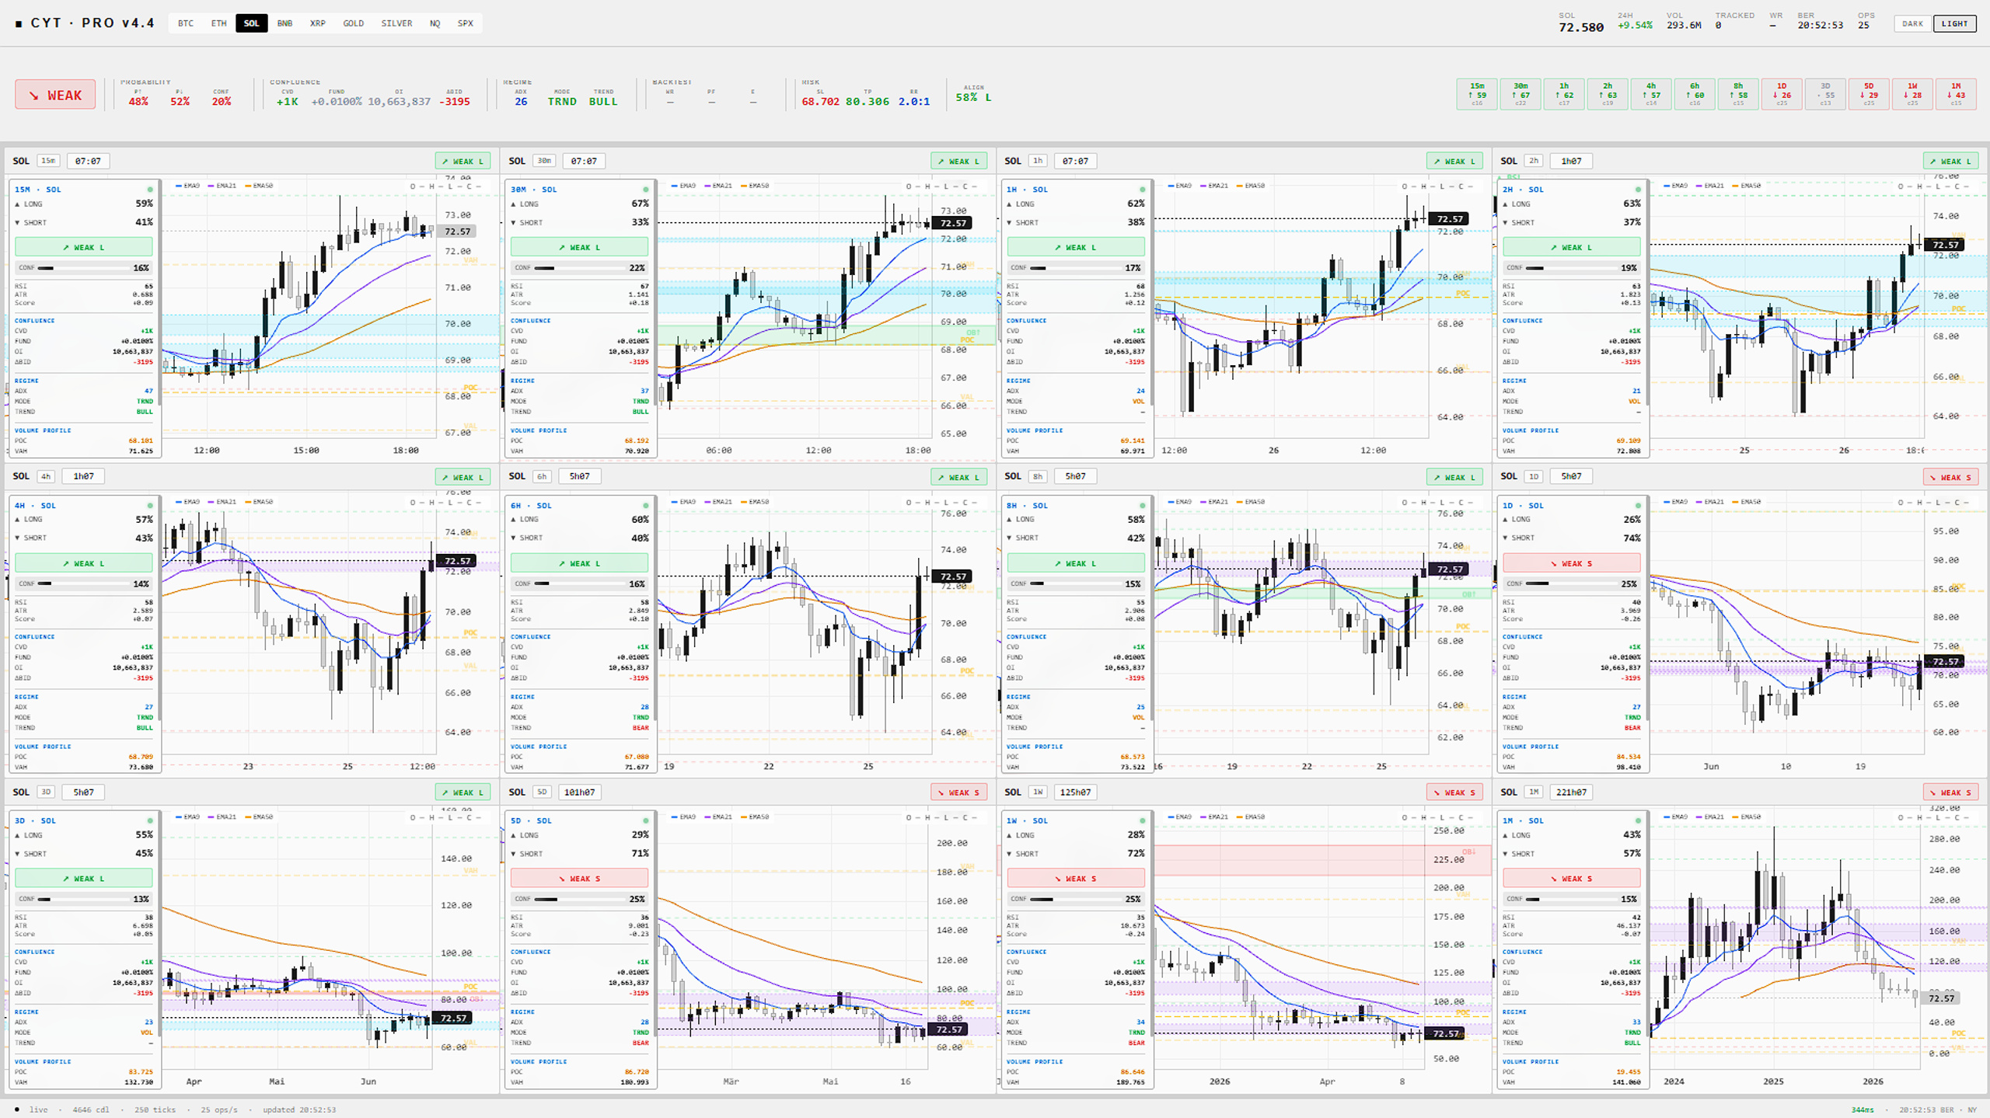
Task: Click the green status dot in 15M SOL card
Action: click(x=150, y=190)
